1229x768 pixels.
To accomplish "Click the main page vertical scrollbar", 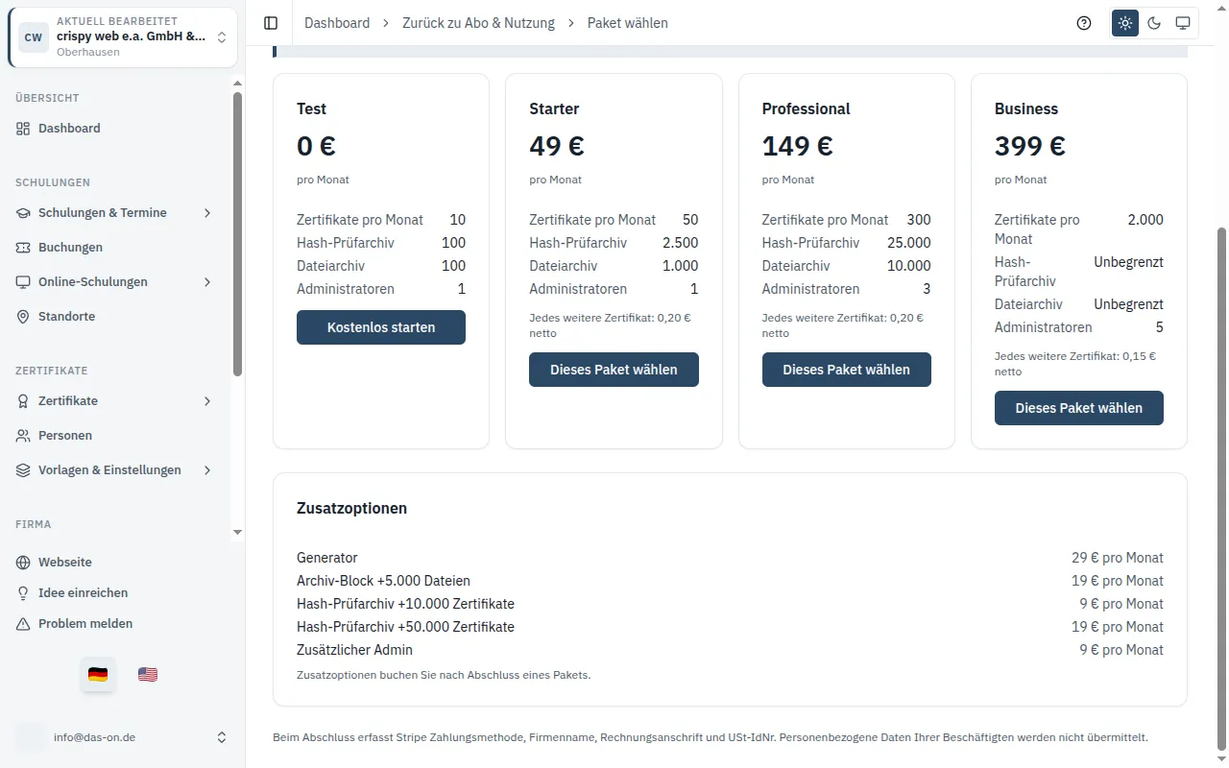I will pyautogui.click(x=1222, y=490).
